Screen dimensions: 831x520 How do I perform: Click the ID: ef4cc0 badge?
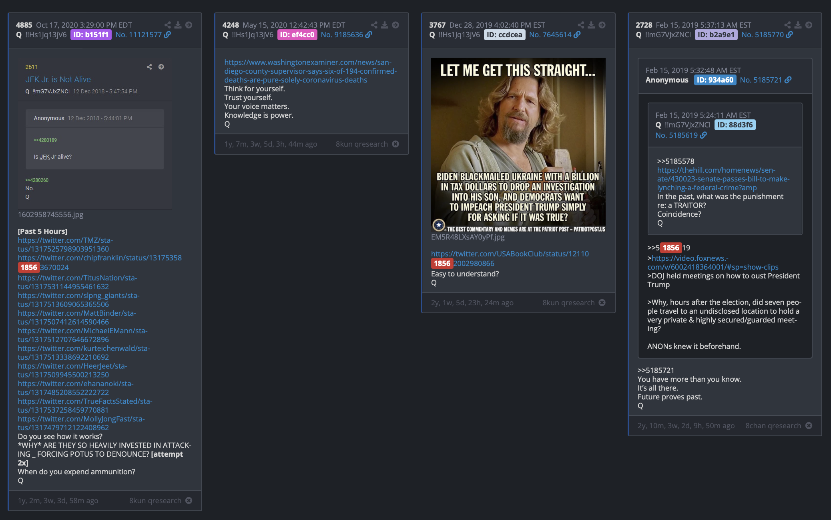(297, 35)
